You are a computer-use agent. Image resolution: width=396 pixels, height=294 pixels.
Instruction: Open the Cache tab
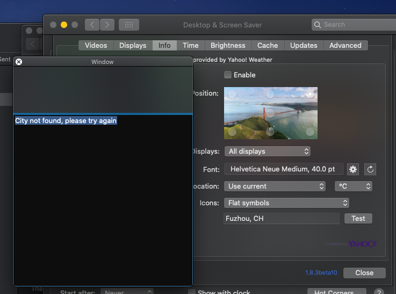[x=268, y=46]
